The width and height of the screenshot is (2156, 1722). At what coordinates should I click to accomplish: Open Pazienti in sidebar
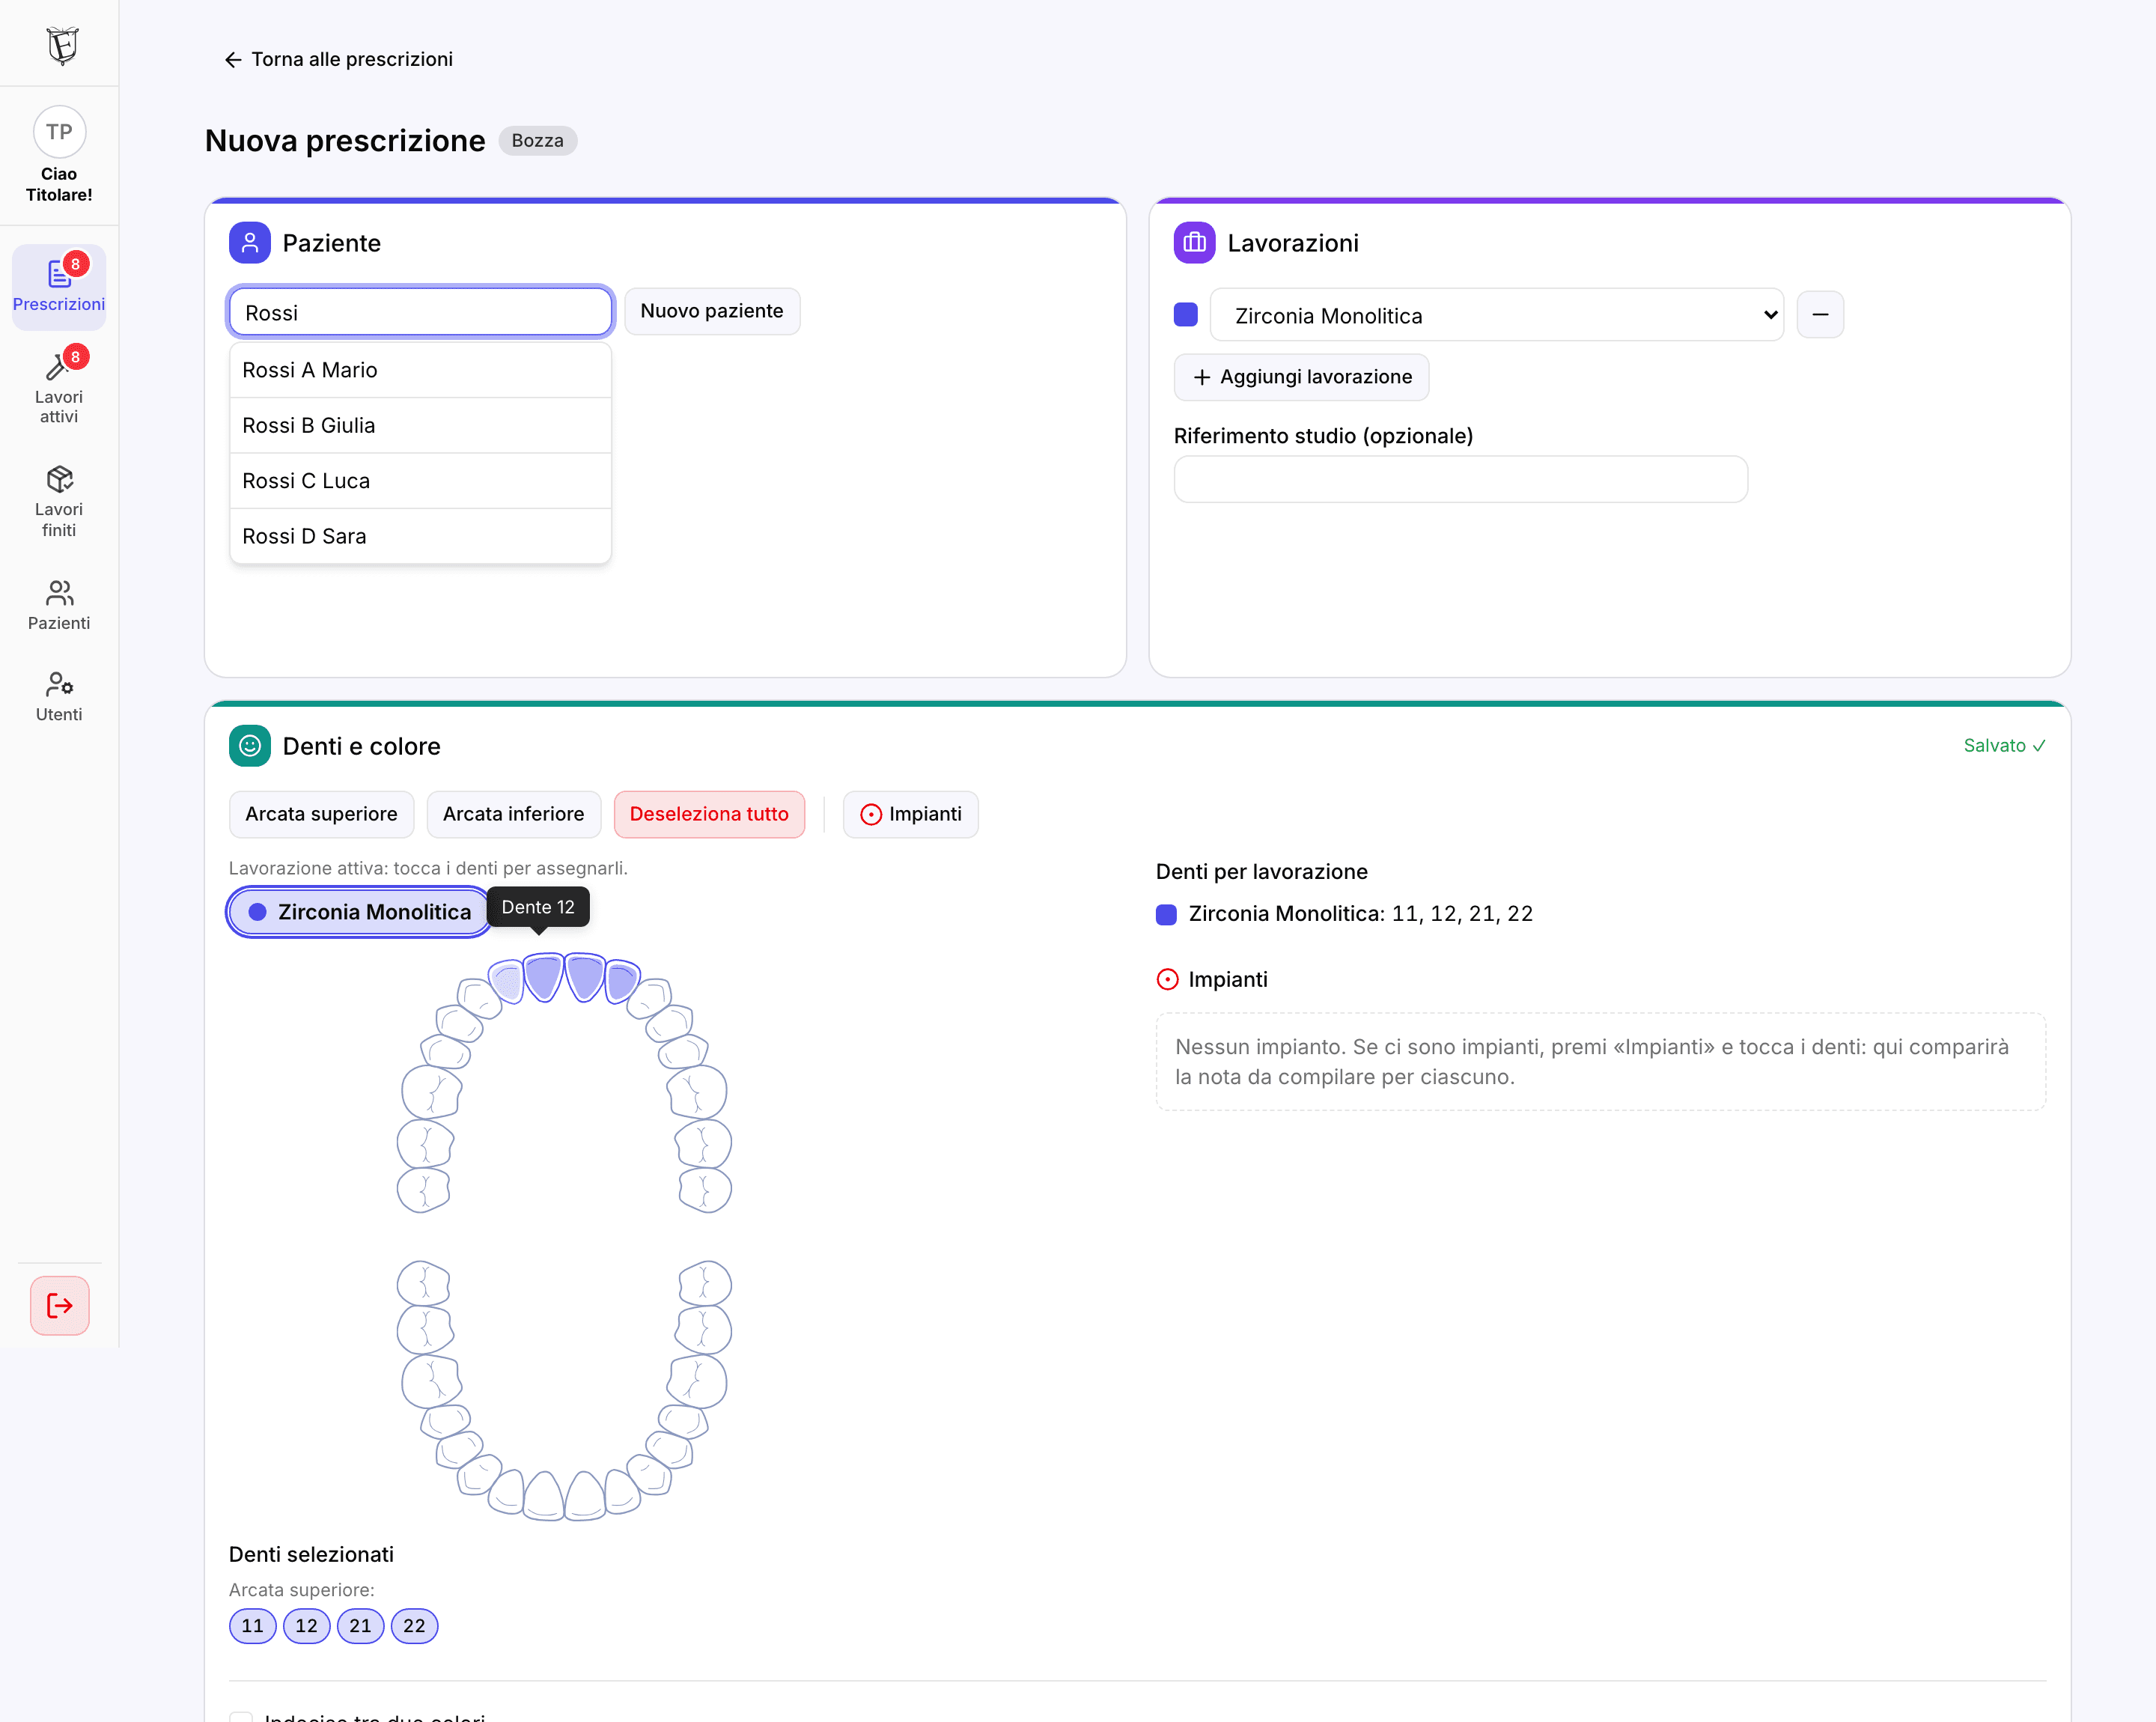[x=59, y=605]
